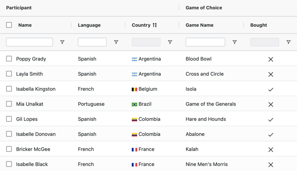Sort by the Language column header
297x171 pixels.
click(89, 25)
